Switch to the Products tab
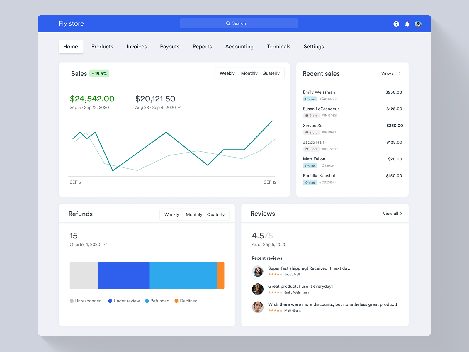469x352 pixels. click(102, 46)
